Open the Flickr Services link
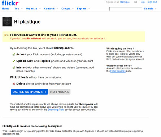The width and height of the screenshot is (161, 137). coord(118,71)
